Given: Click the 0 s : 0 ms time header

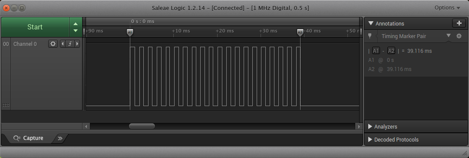Looking at the screenshot, I should (x=143, y=21).
